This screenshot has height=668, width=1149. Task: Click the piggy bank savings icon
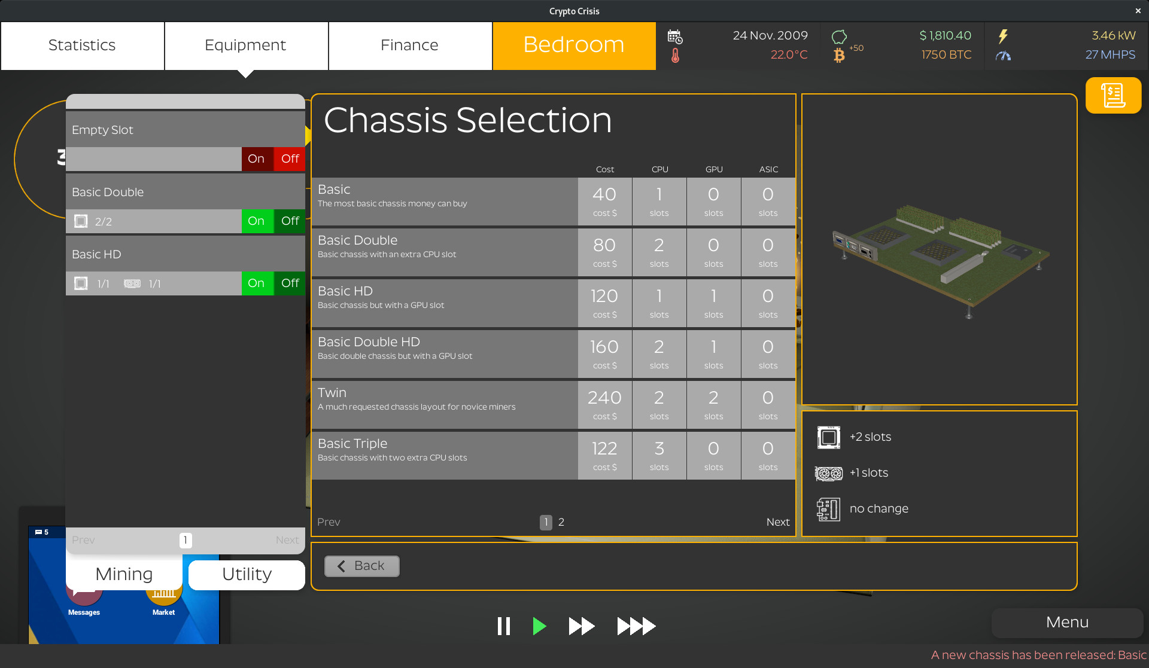point(840,36)
